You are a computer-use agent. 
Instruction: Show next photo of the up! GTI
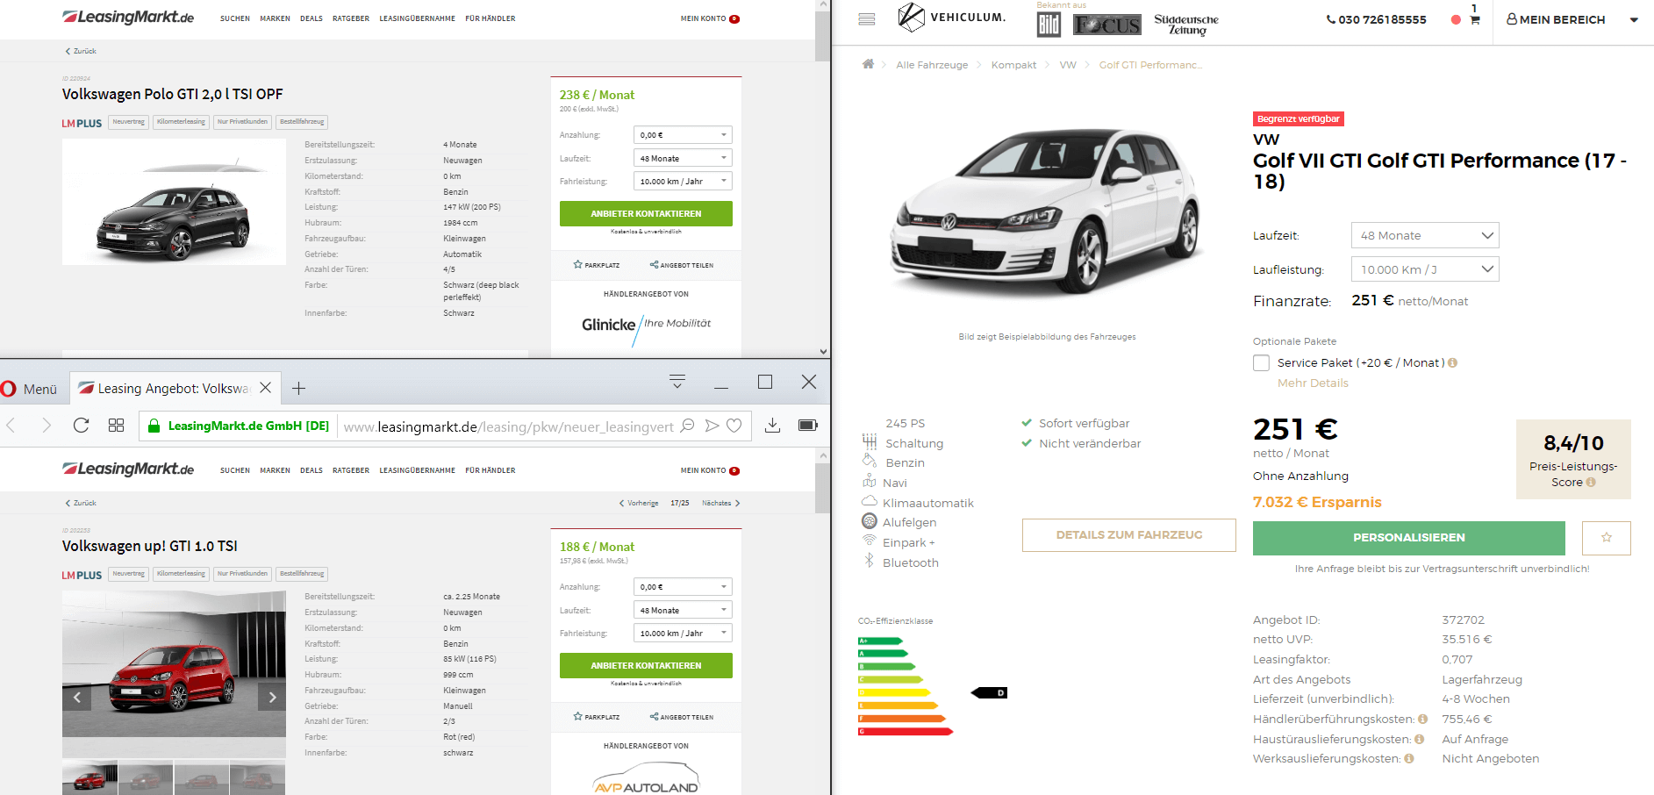click(272, 698)
